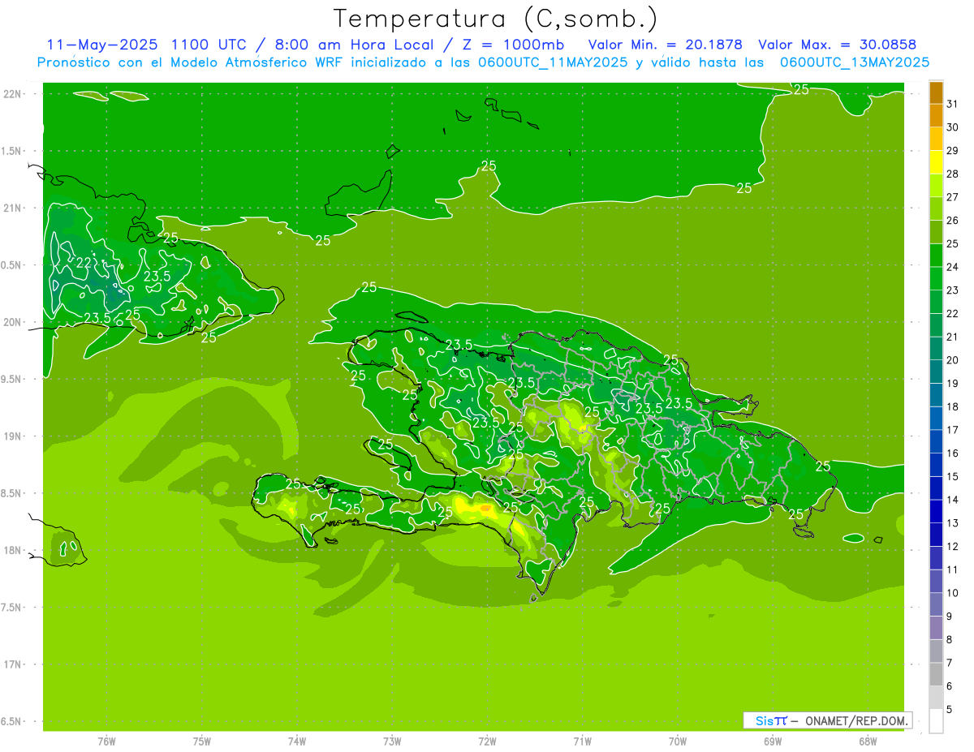Click the 71W longitude axis label
The image size is (974, 752).
coord(582,741)
